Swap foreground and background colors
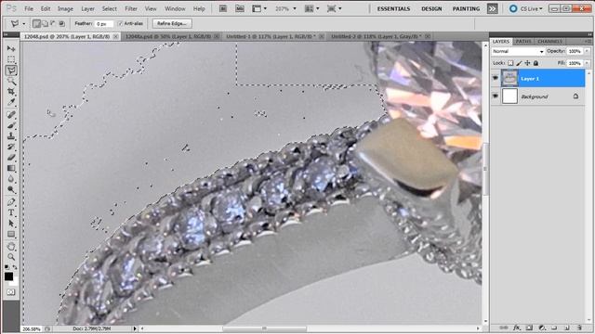595x334 pixels. [15, 267]
